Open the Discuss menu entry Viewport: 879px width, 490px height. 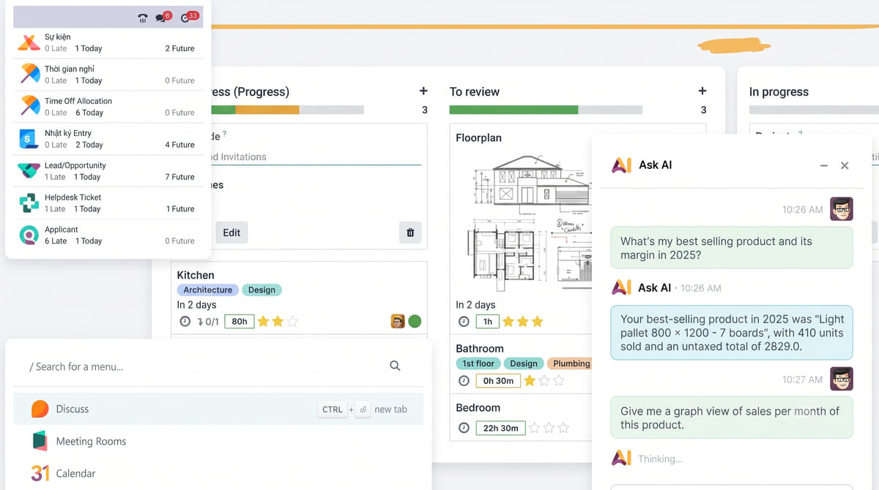pyautogui.click(x=218, y=409)
